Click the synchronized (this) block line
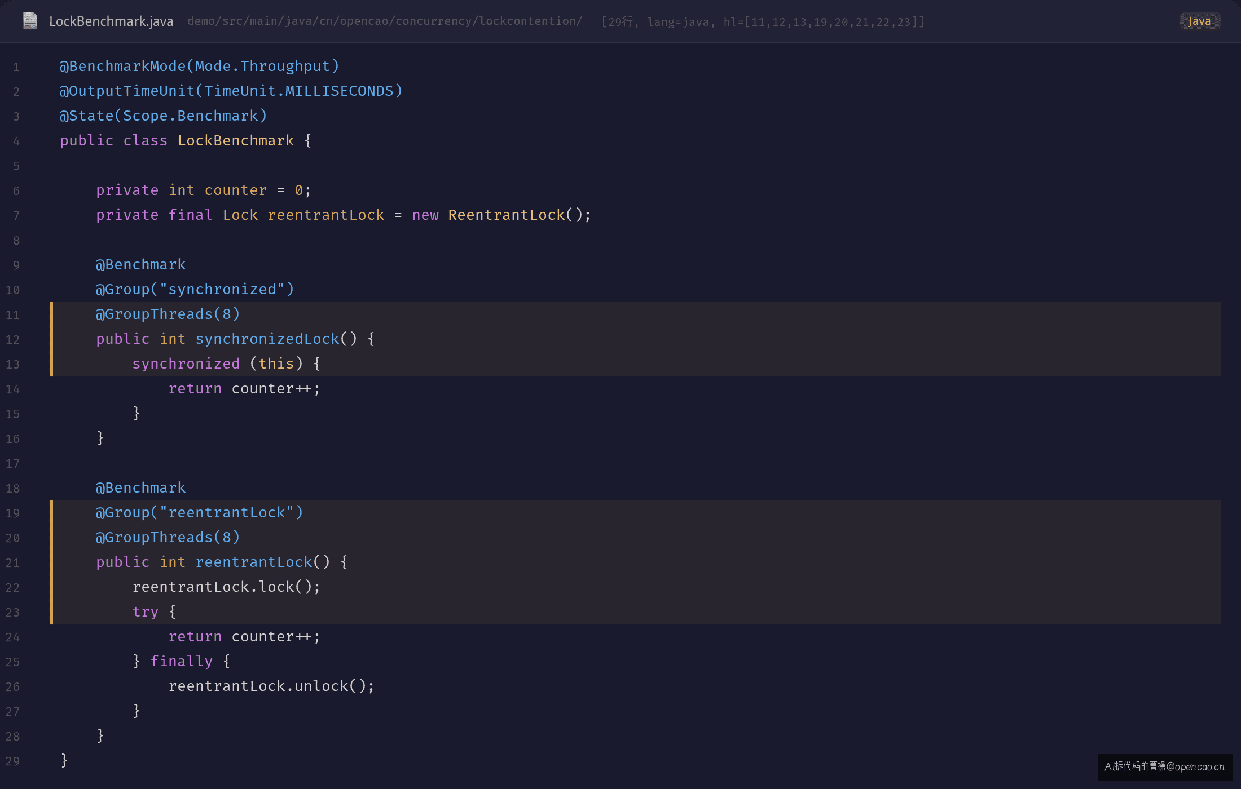Viewport: 1241px width, 789px height. pos(227,364)
